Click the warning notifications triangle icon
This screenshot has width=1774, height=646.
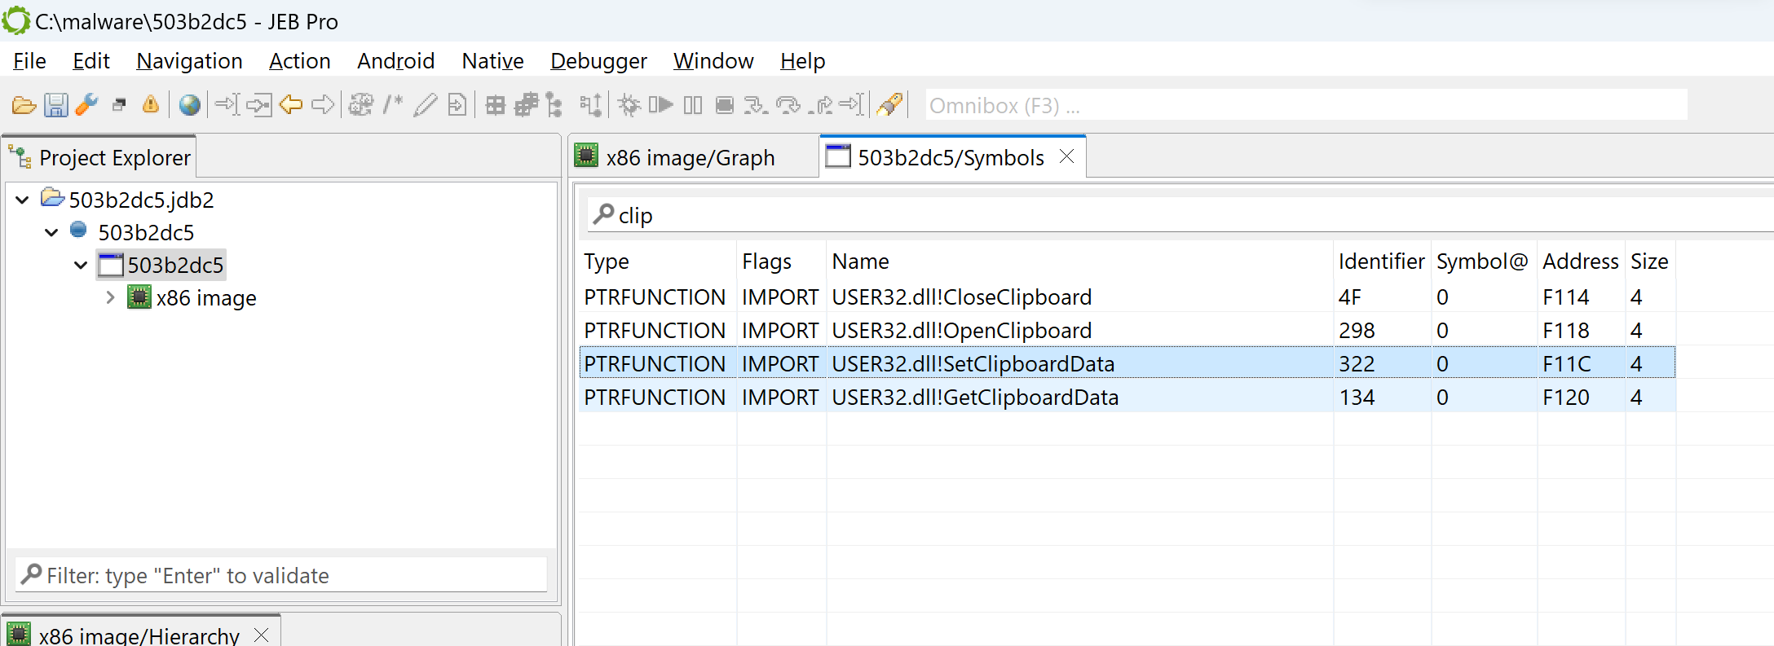click(151, 104)
